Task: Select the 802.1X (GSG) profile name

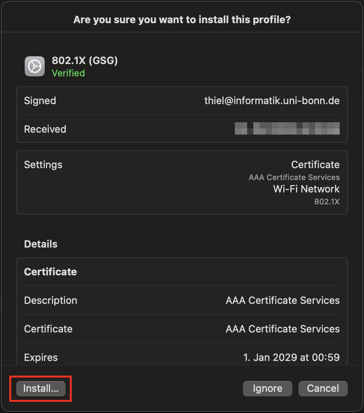Action: click(x=84, y=61)
